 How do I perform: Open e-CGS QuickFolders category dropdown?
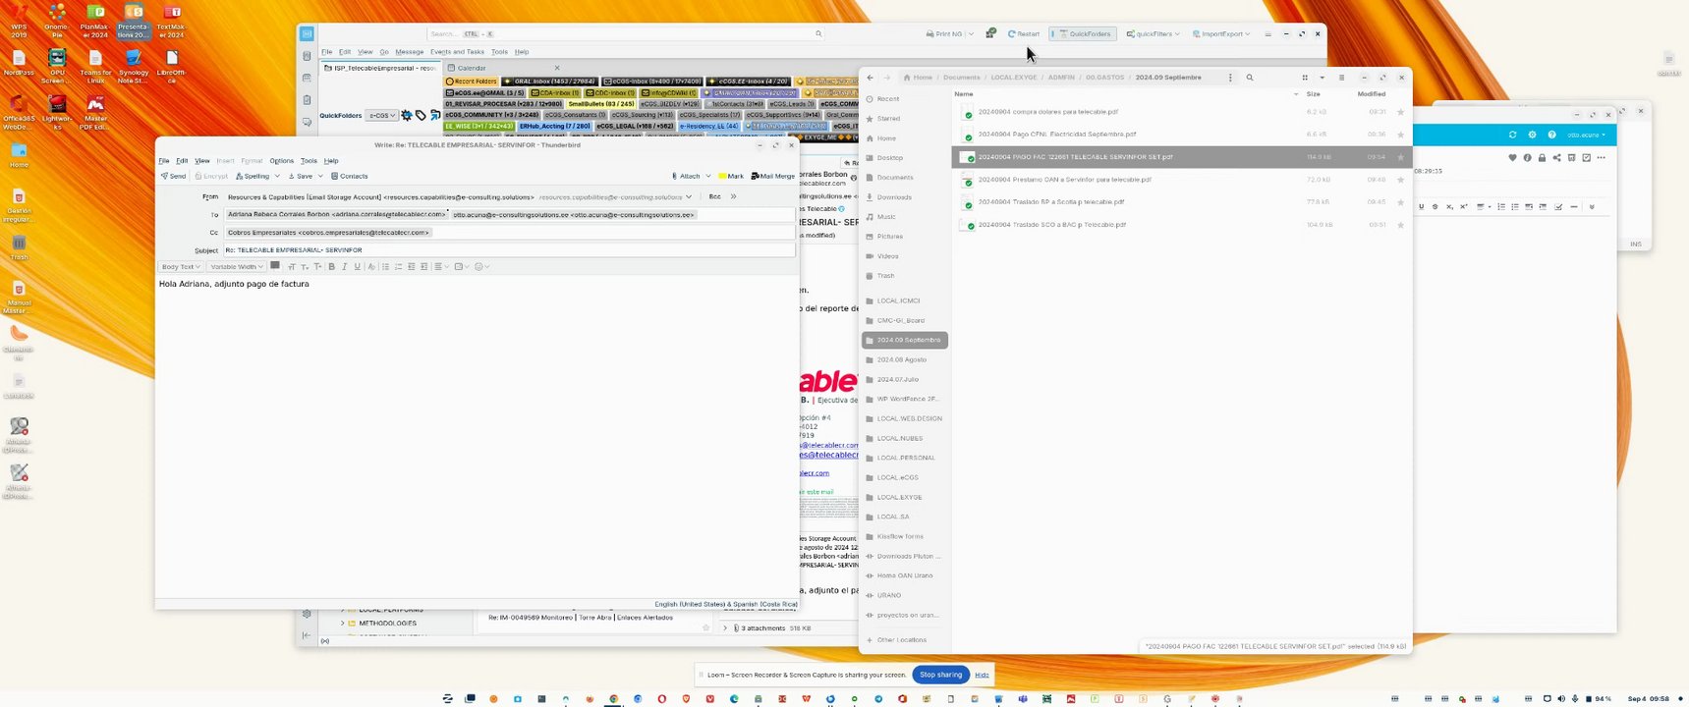pos(382,116)
